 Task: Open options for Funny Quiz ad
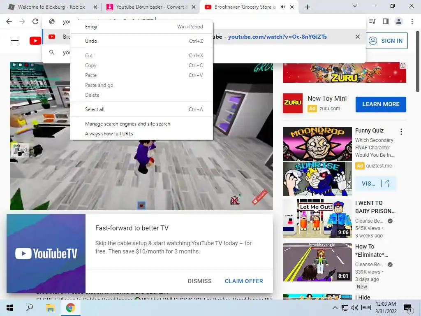401,131
